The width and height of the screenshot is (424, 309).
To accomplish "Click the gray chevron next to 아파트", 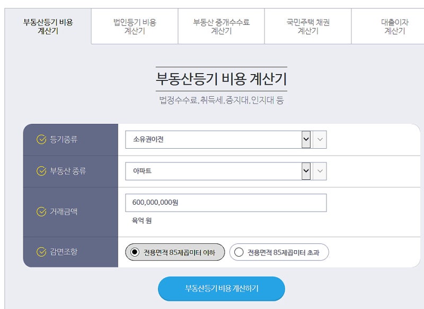I will (320, 171).
